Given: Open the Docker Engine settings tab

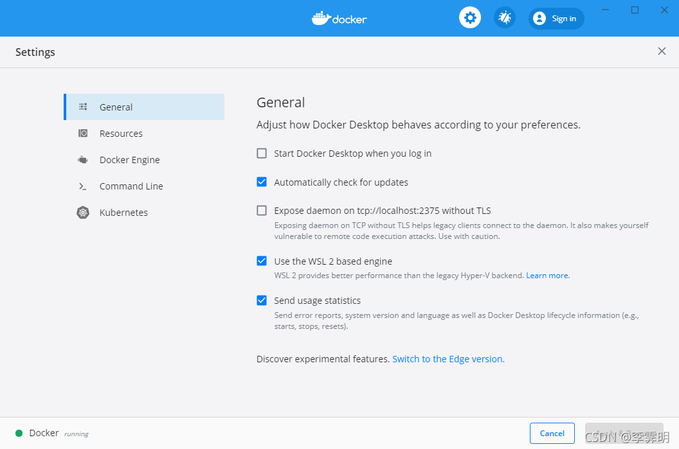Looking at the screenshot, I should [144, 159].
